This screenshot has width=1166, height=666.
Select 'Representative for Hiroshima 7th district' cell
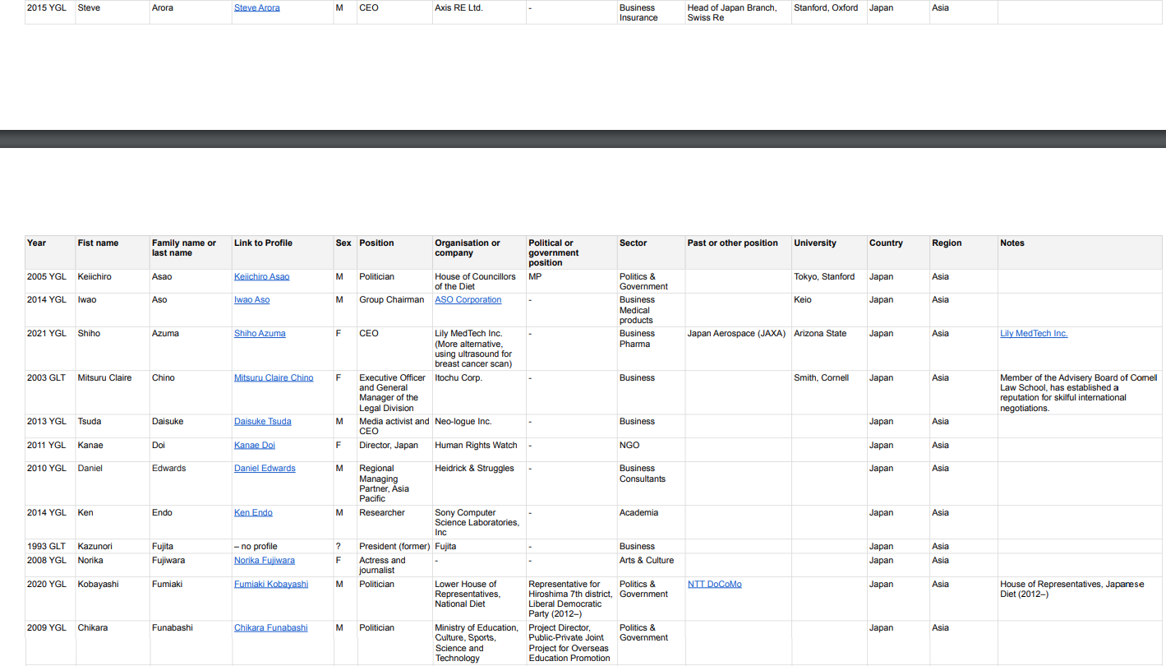point(572,599)
